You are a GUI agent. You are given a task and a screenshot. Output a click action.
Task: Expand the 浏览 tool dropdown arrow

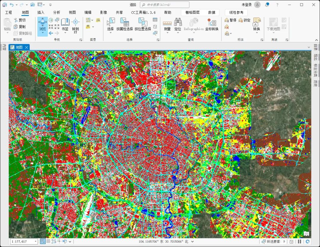[42, 33]
